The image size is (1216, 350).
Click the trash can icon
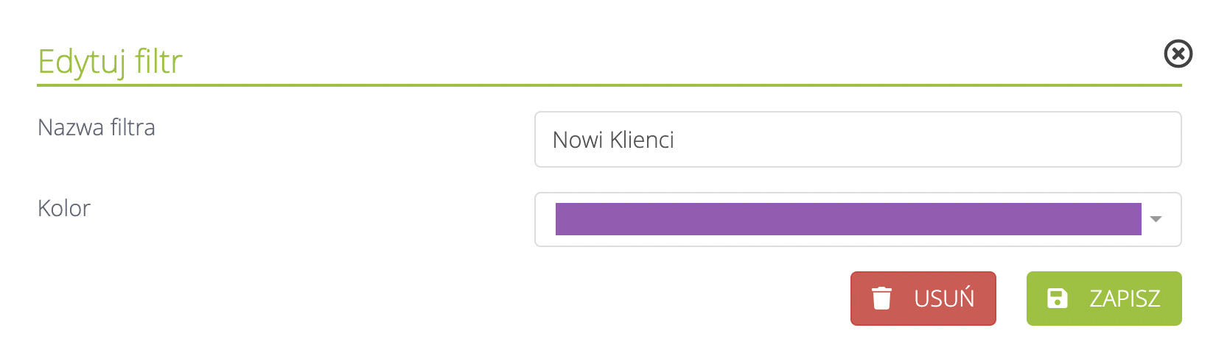click(881, 299)
